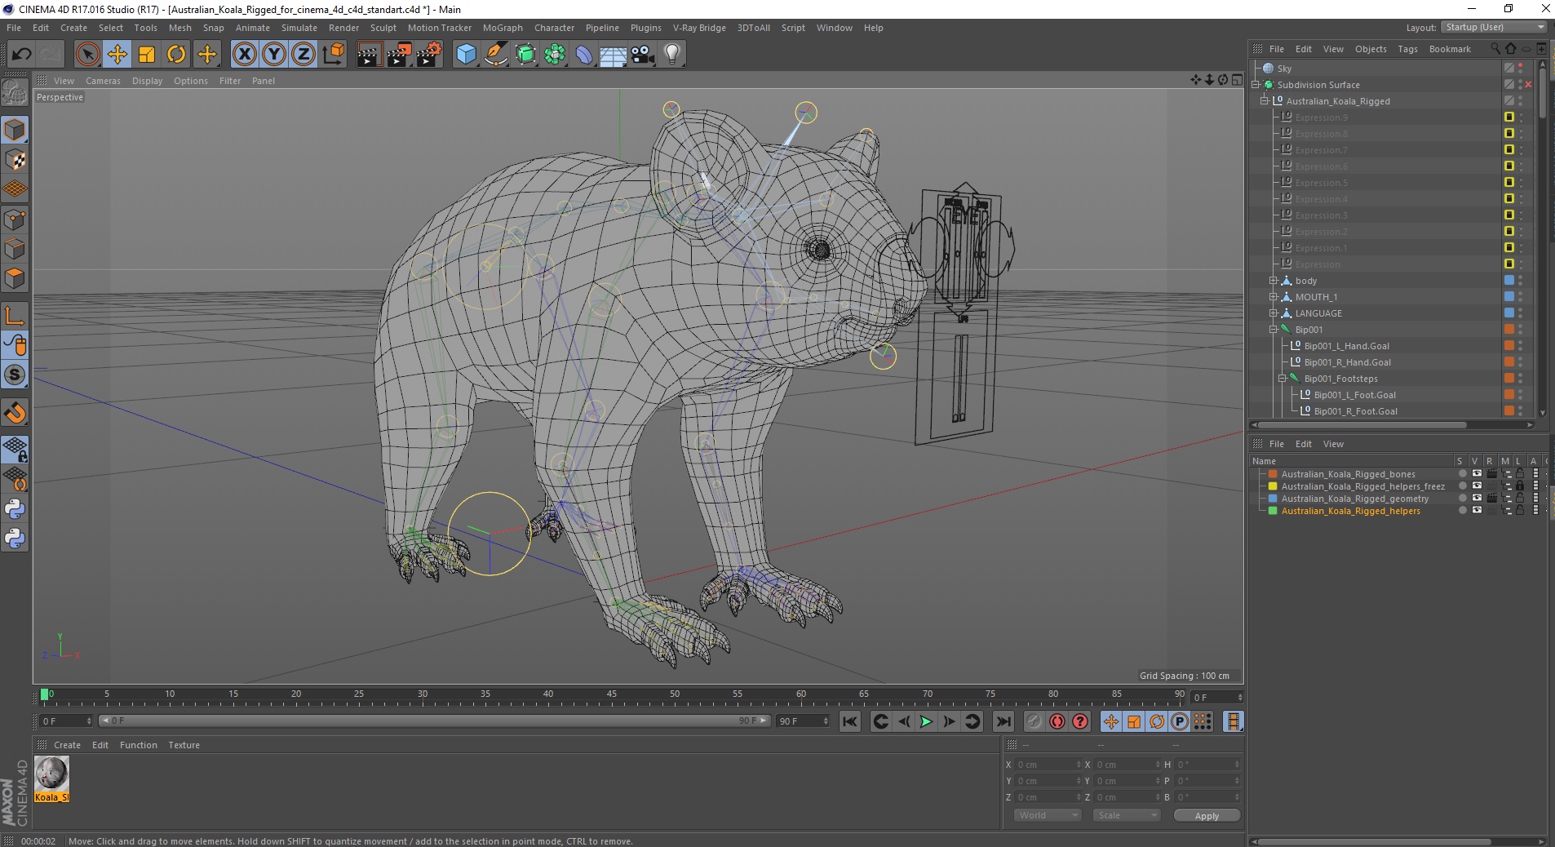Open the Scale mode dropdown
The width and height of the screenshot is (1555, 847).
1126,815
